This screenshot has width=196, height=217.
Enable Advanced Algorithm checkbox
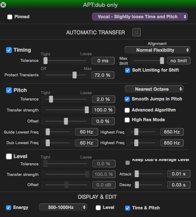click(127, 110)
